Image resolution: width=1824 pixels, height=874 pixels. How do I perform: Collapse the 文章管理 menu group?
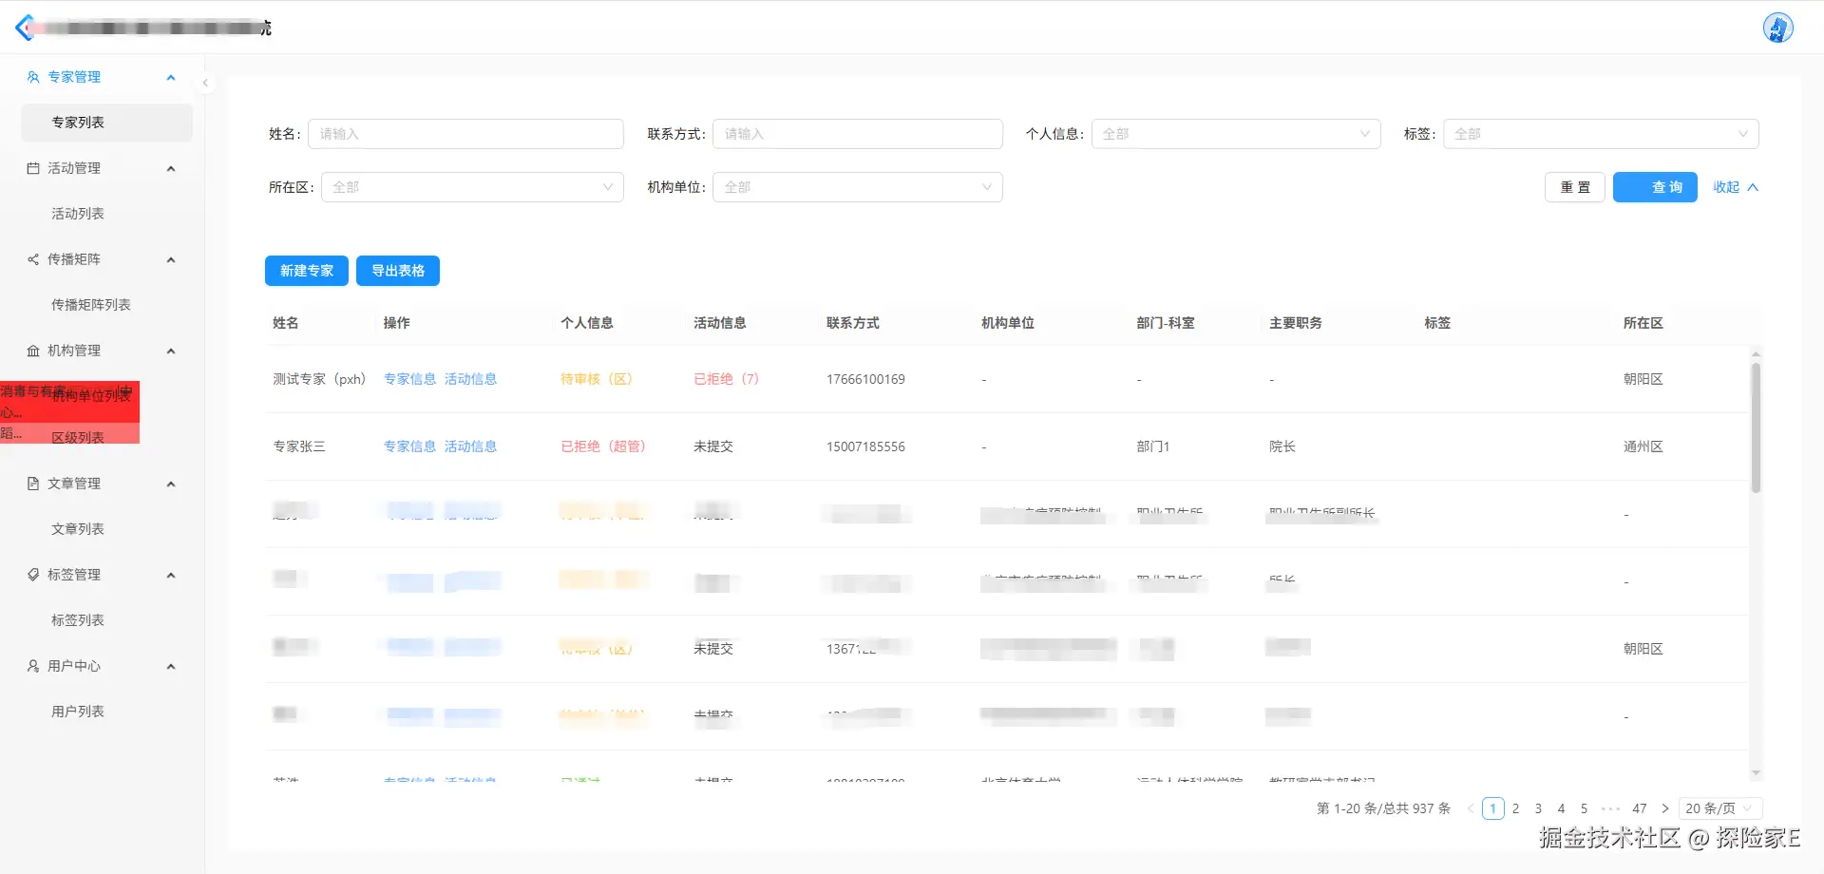(x=171, y=484)
